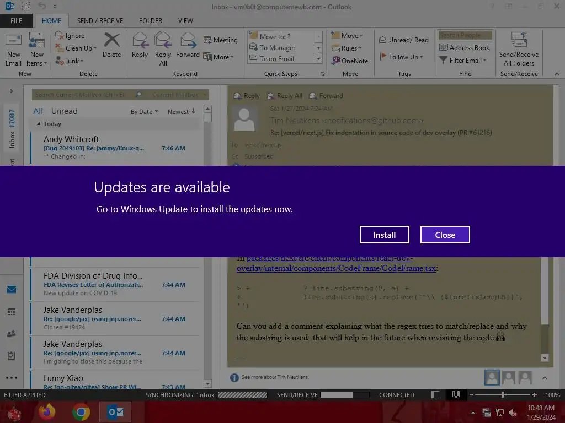This screenshot has height=423, width=565.
Task: Toggle Unread/ Read status
Action: 404,40
